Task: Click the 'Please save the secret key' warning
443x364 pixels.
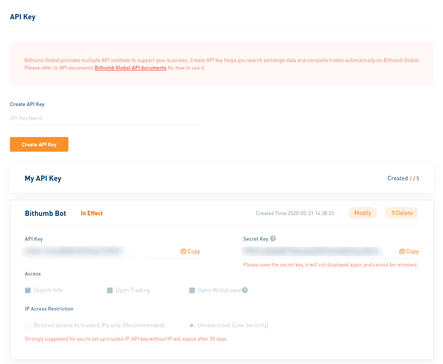Action: click(x=330, y=265)
